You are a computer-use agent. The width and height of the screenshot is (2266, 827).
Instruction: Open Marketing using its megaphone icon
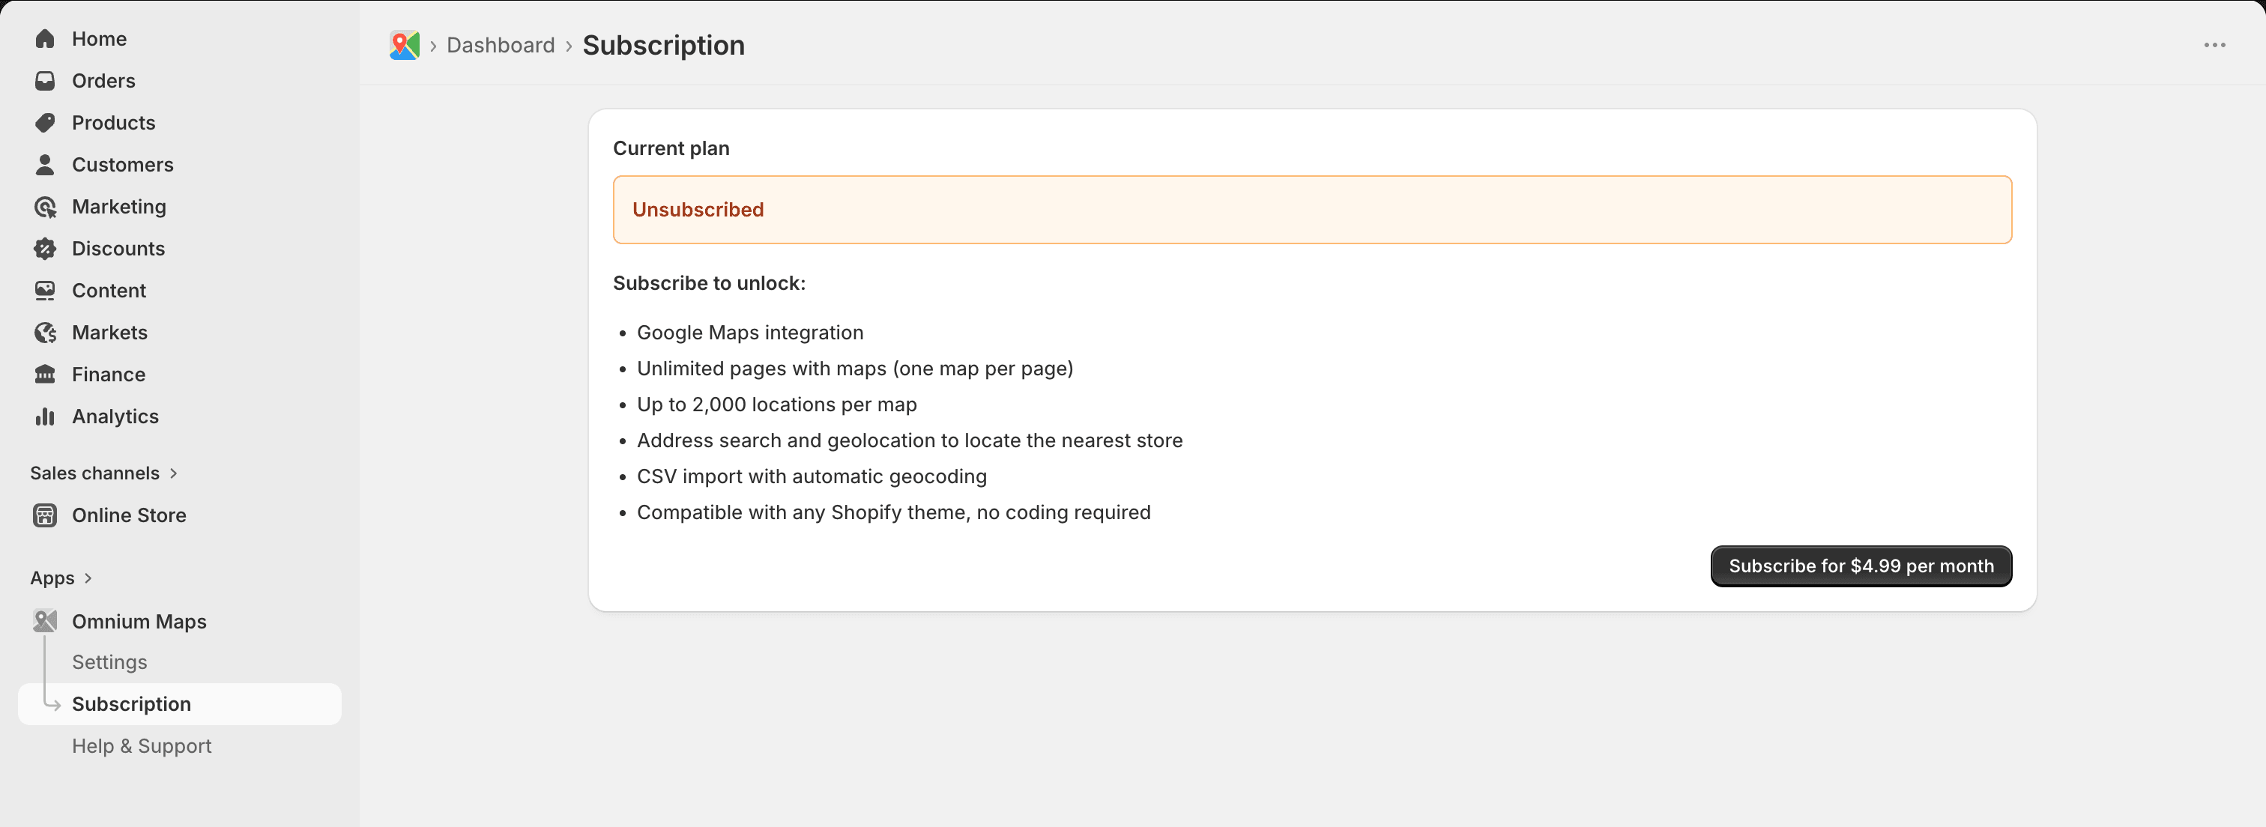click(45, 207)
